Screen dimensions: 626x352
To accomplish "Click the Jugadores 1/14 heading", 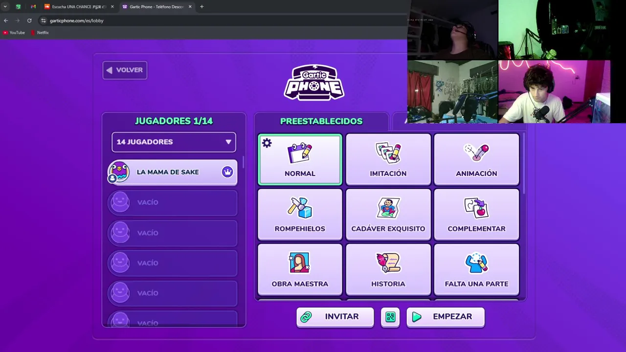I will tap(174, 121).
